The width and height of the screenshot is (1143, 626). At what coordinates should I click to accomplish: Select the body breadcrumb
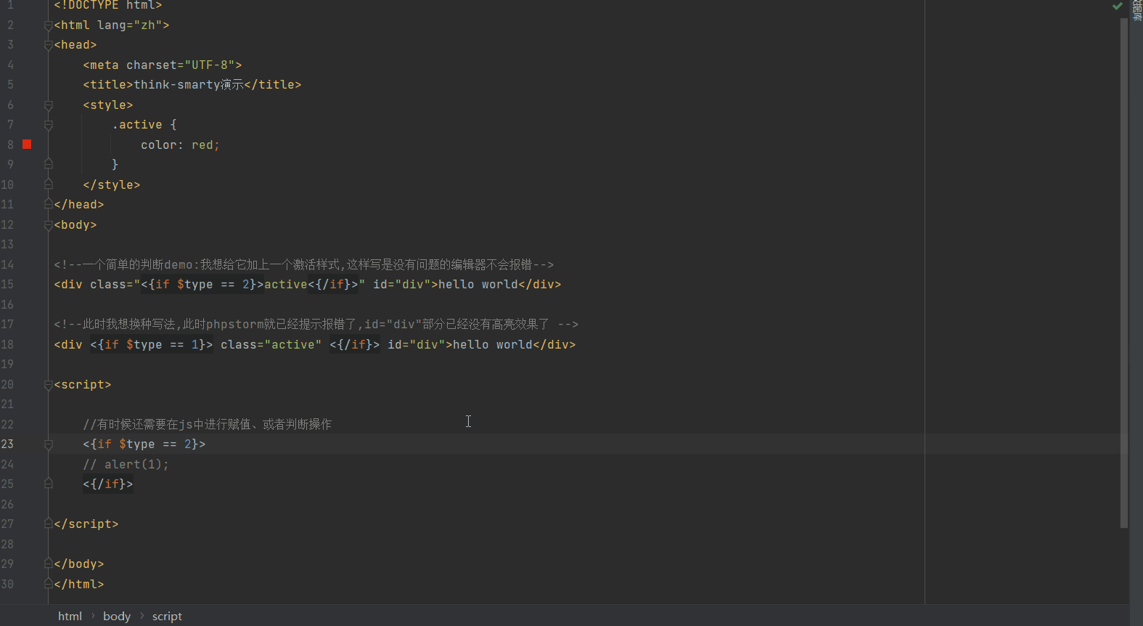click(x=117, y=616)
